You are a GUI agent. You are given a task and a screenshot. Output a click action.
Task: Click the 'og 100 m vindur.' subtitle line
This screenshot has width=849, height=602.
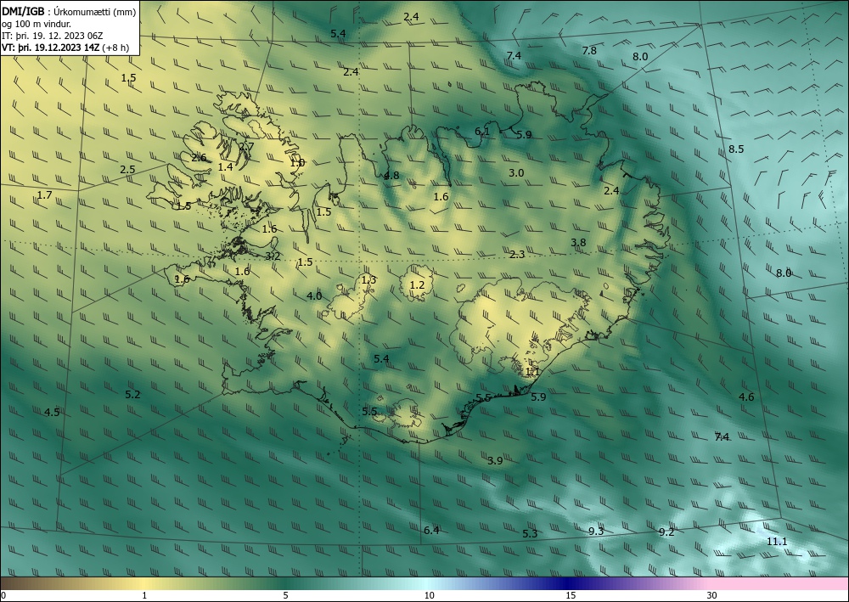click(37, 24)
